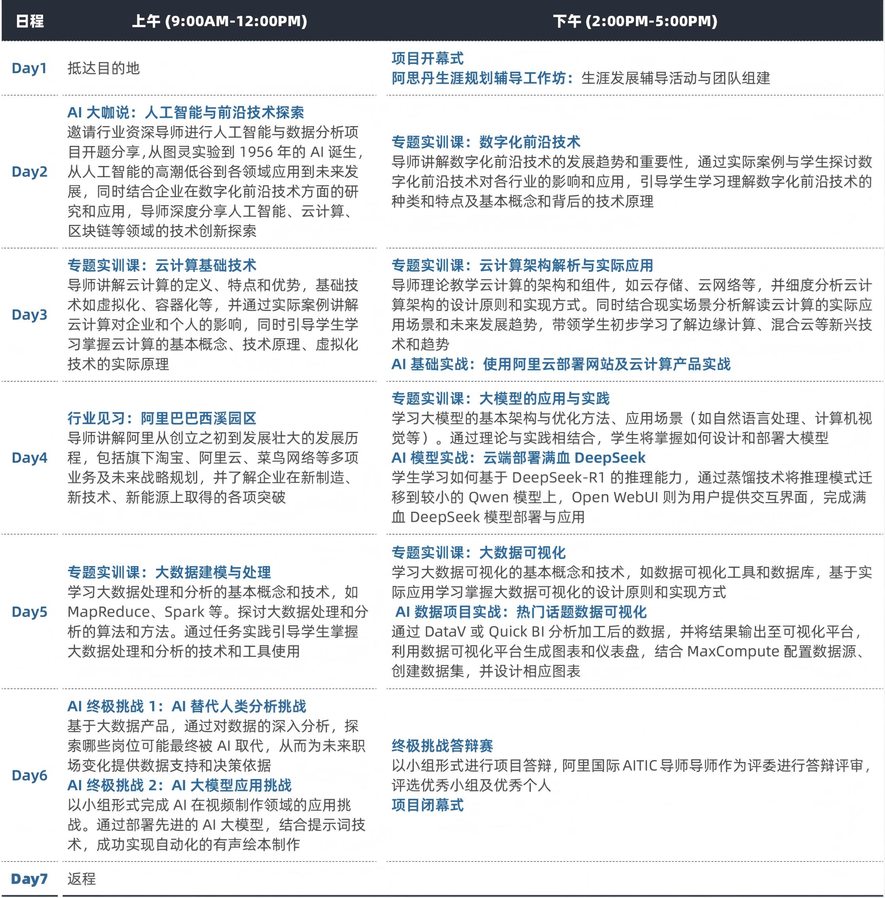Click the 下午 (2:00PM-5:00PM) header
This screenshot has height=898, width=885.
point(635,21)
